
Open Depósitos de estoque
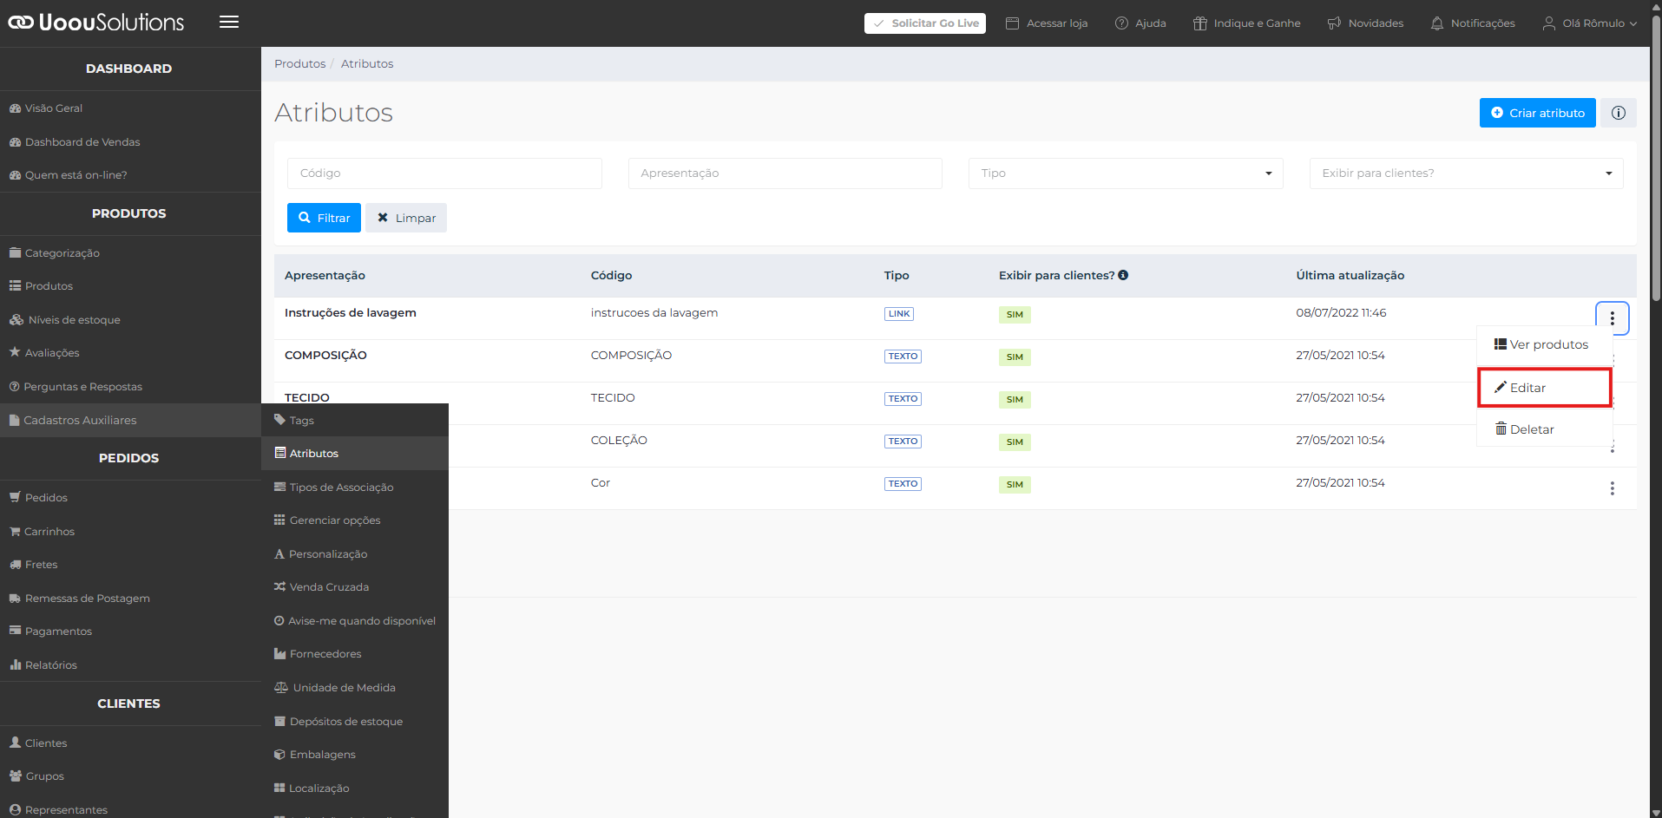coord(355,722)
